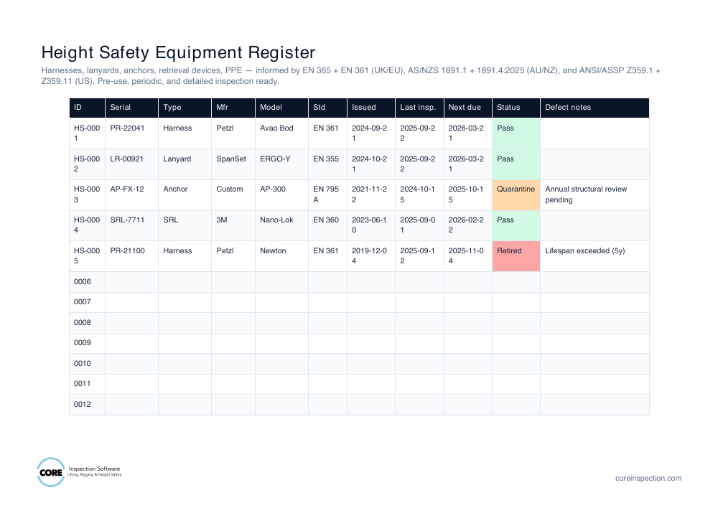Click the CORE Inspection Software logo
Image resolution: width=718 pixels, height=508 pixels.
(x=79, y=472)
